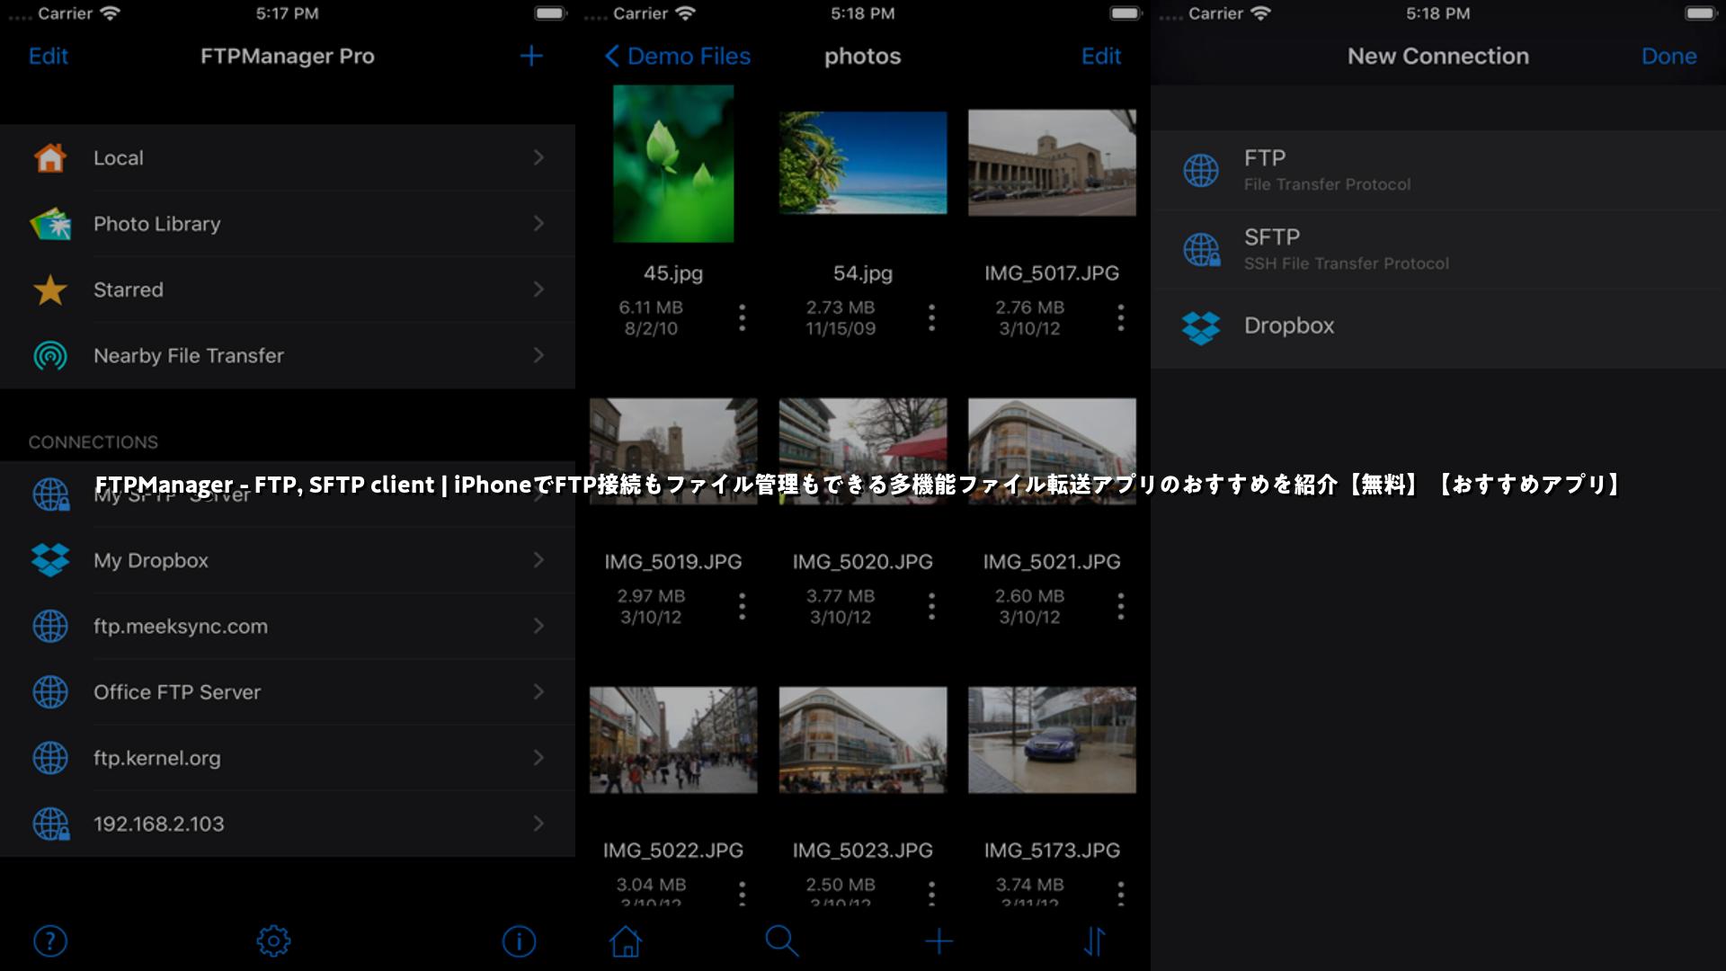Tap the SFTP locked globe icon
This screenshot has height=971, width=1726.
click(1202, 249)
